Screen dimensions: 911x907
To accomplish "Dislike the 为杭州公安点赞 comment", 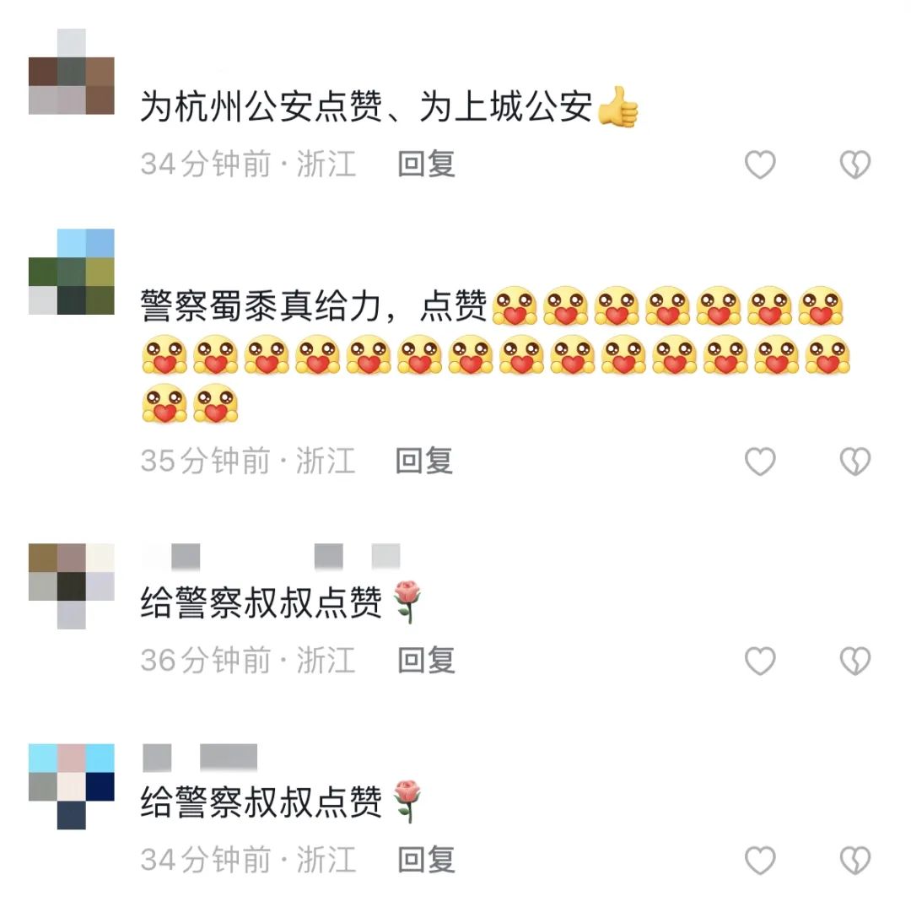I will pos(854,165).
